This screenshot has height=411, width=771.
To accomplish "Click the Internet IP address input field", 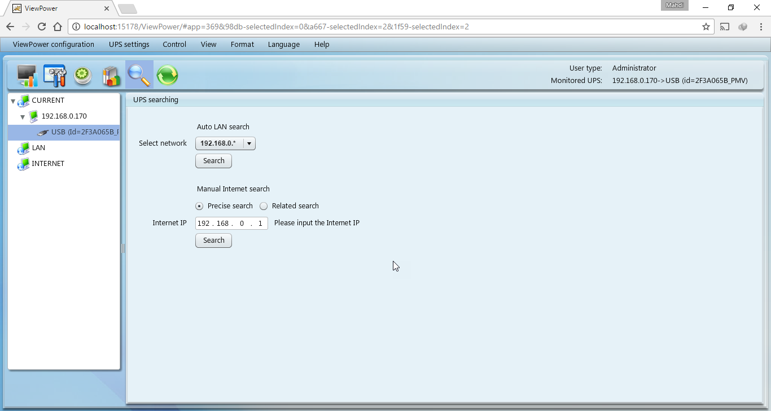I will [231, 224].
